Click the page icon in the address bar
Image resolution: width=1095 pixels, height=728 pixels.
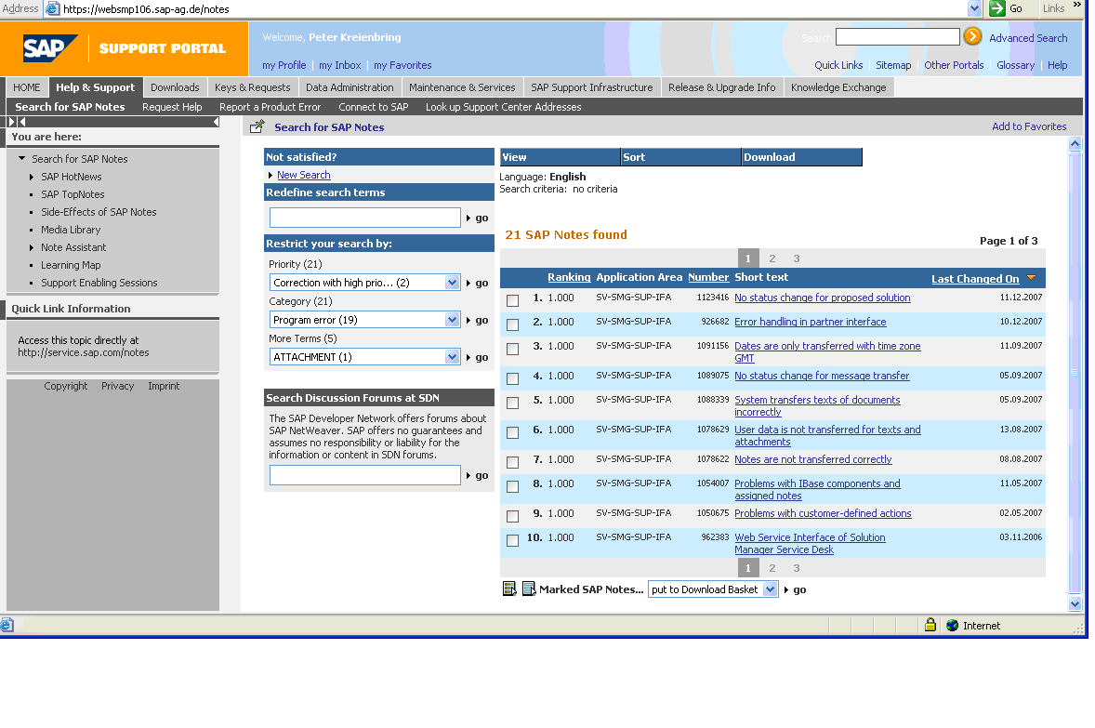pyautogui.click(x=52, y=8)
